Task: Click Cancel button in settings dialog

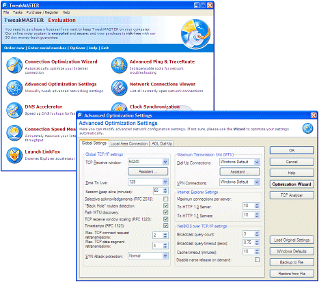Action: [x=292, y=162]
